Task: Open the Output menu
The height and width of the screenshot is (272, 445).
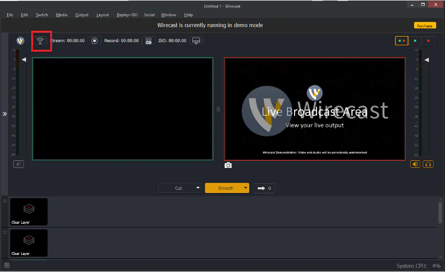Action: [x=82, y=15]
